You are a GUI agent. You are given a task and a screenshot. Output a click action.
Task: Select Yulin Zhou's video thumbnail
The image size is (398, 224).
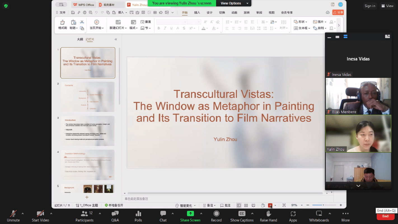358,134
